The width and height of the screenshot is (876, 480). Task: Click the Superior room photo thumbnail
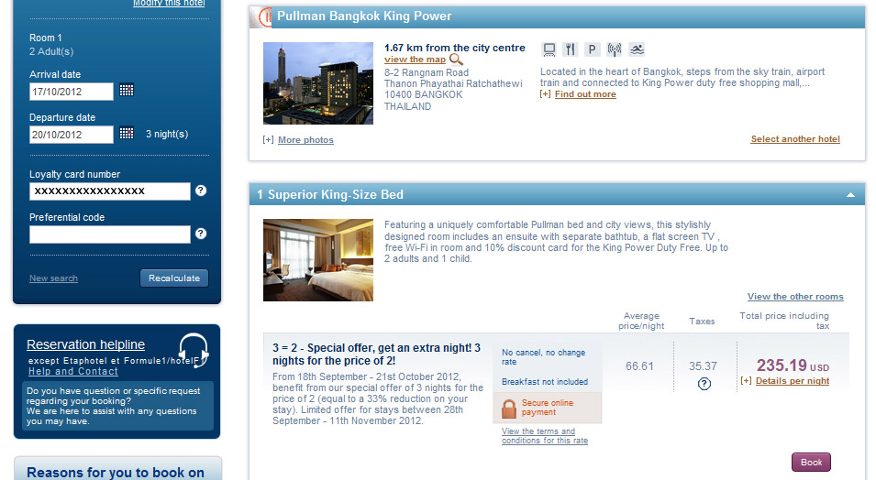tap(318, 260)
